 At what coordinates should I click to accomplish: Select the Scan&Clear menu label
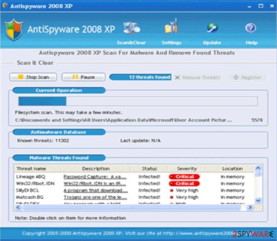click(131, 43)
